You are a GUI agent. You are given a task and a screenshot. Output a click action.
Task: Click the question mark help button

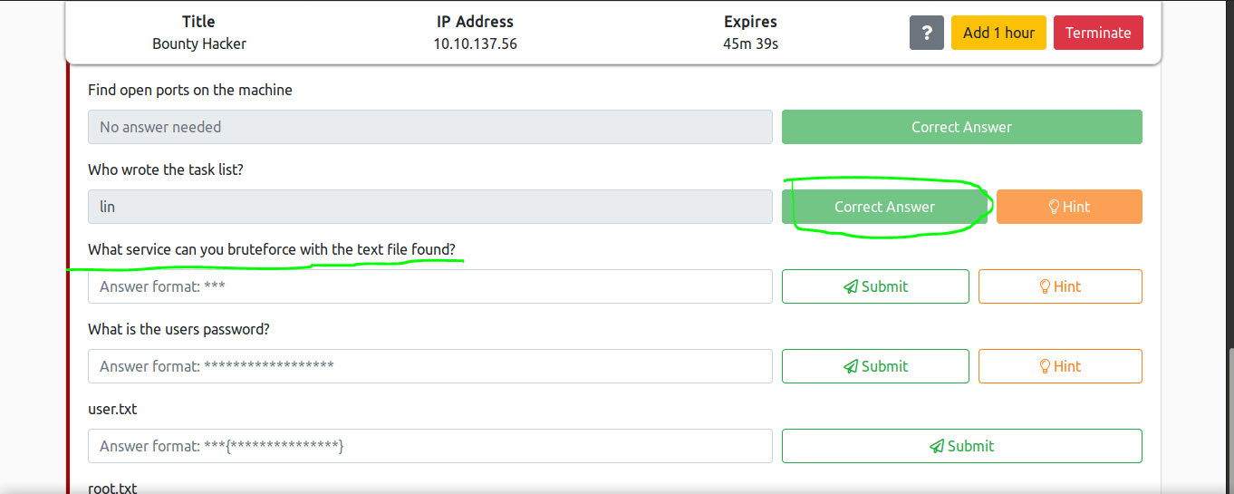[927, 33]
